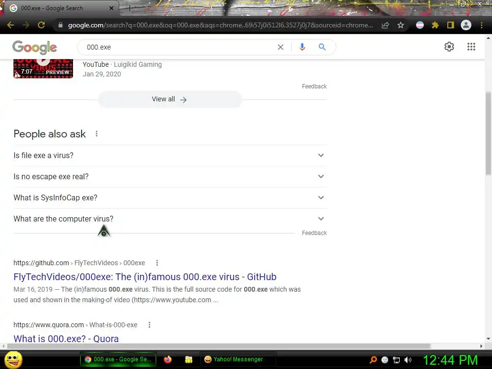Viewport: 492px width, 369px height.
Task: Open the striped extension icon in toolbar
Action: (x=420, y=25)
